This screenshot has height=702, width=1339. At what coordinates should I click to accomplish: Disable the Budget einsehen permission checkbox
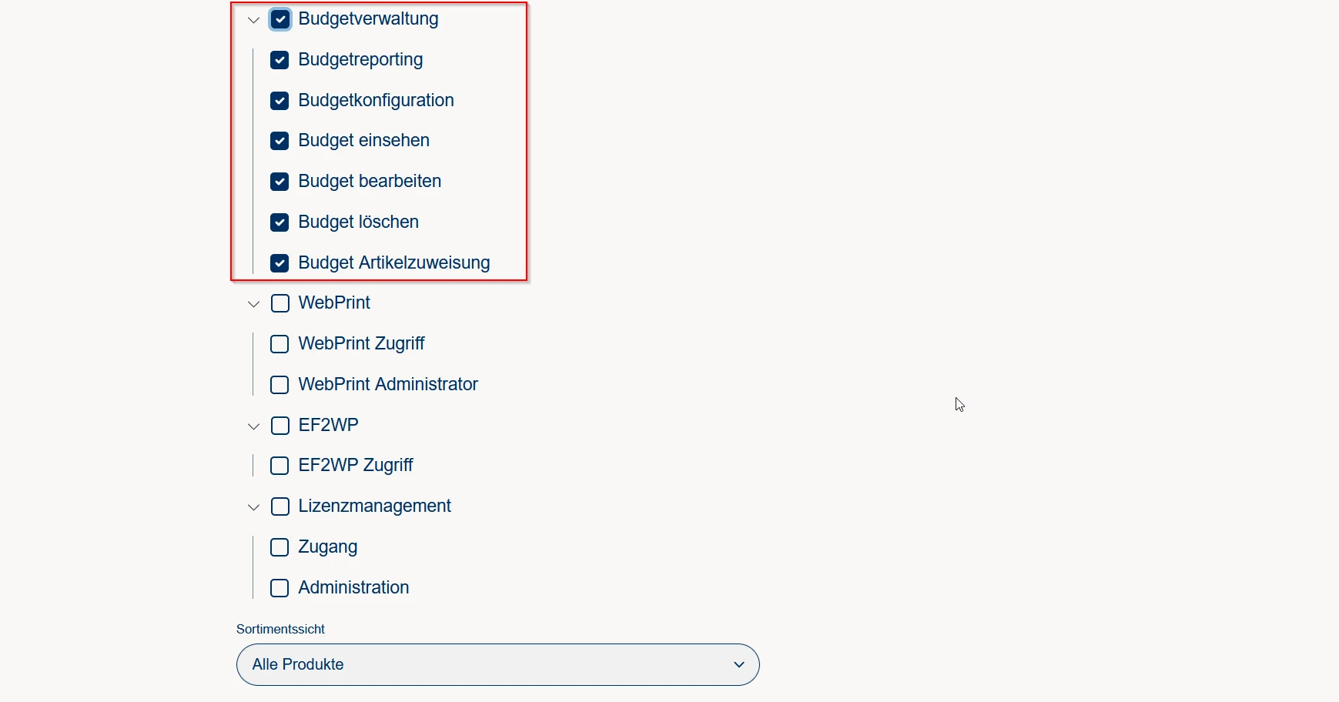coord(280,141)
